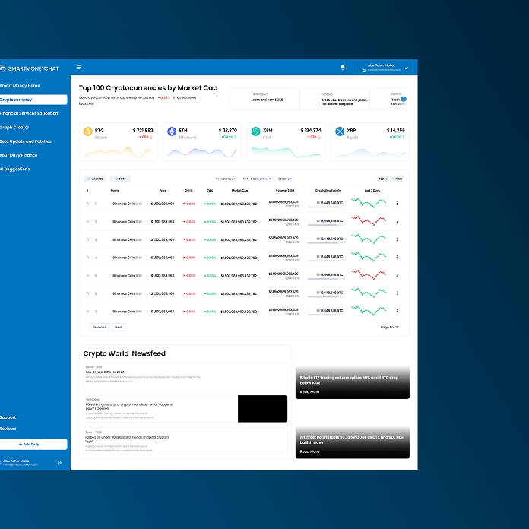Image resolution: width=529 pixels, height=529 pixels.
Task: Open more options for row 5
Action: tap(397, 275)
